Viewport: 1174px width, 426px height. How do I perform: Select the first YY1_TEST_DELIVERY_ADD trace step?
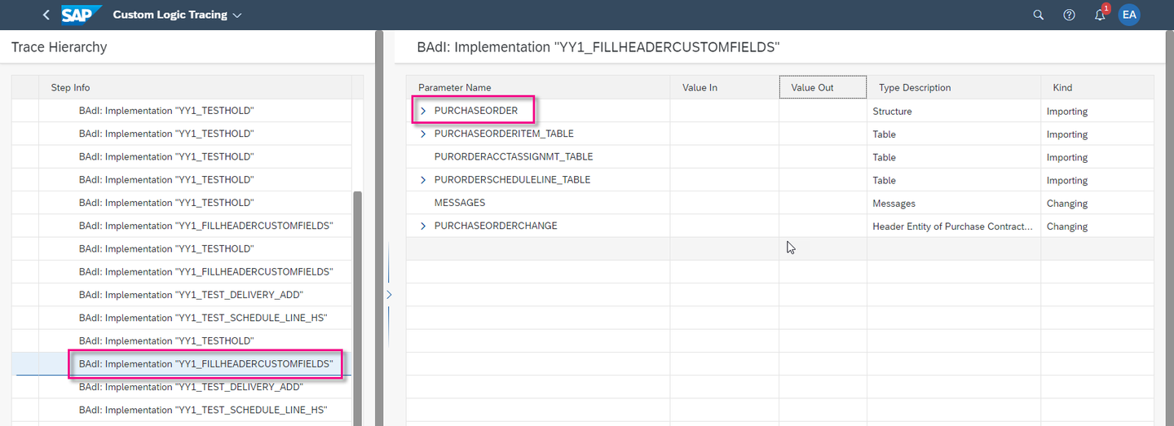point(191,295)
